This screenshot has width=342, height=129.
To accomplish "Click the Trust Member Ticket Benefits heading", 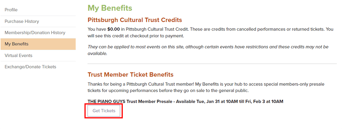I will coord(130,75).
